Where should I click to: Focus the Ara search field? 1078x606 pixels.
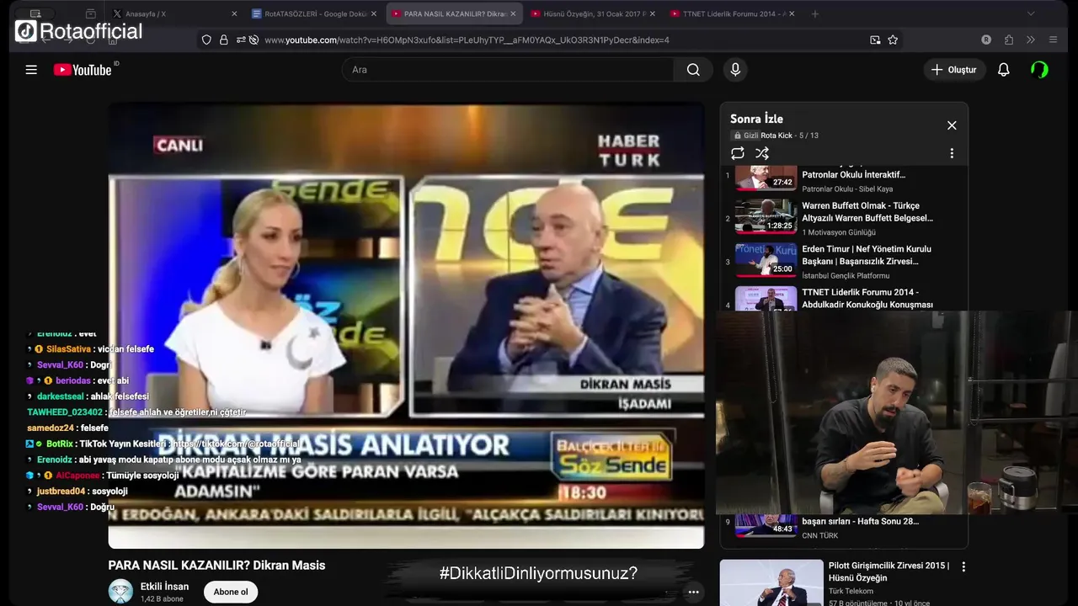[508, 70]
